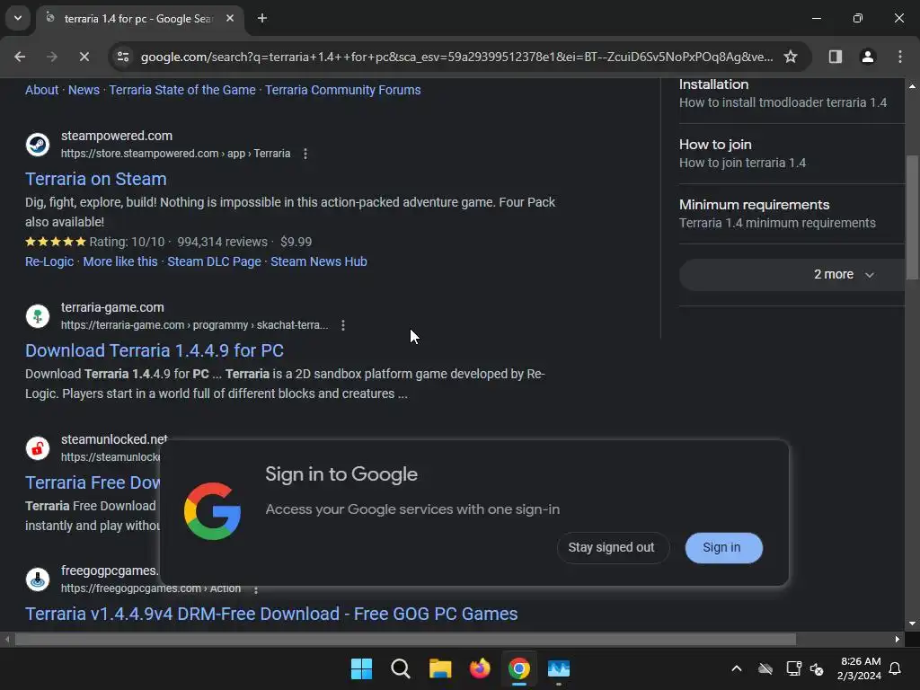Open 'Terraria State of the Game' link
Screen dimensions: 920x690
[x=182, y=90]
